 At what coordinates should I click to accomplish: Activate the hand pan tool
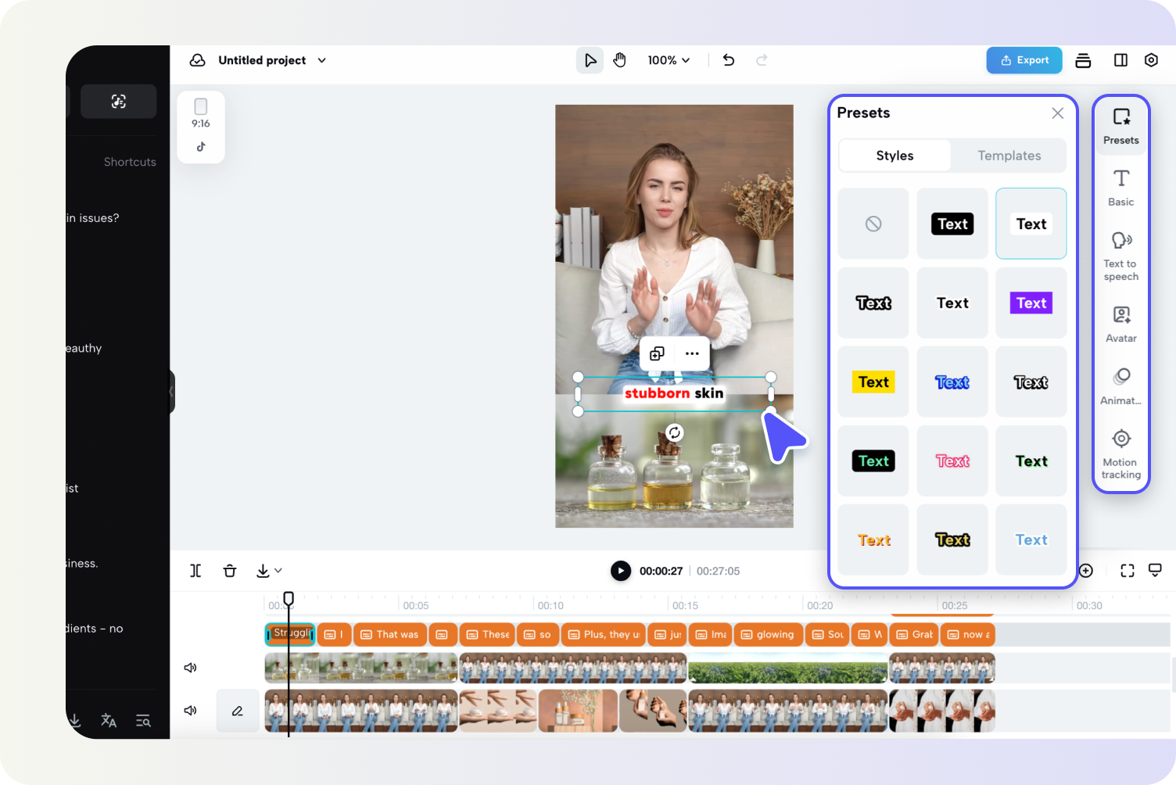620,60
